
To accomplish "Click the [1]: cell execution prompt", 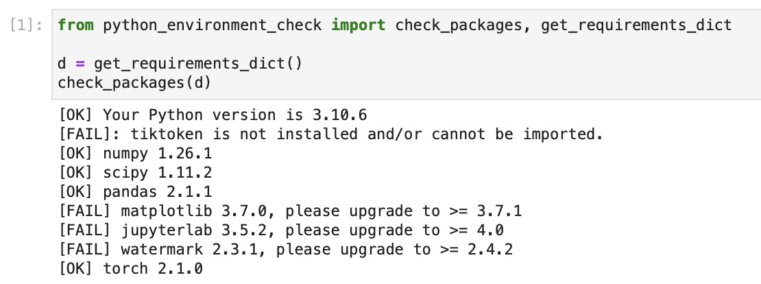I will click(x=27, y=26).
